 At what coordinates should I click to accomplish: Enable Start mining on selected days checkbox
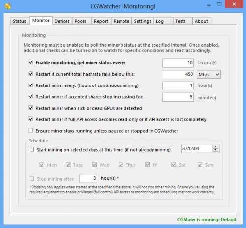(32, 149)
